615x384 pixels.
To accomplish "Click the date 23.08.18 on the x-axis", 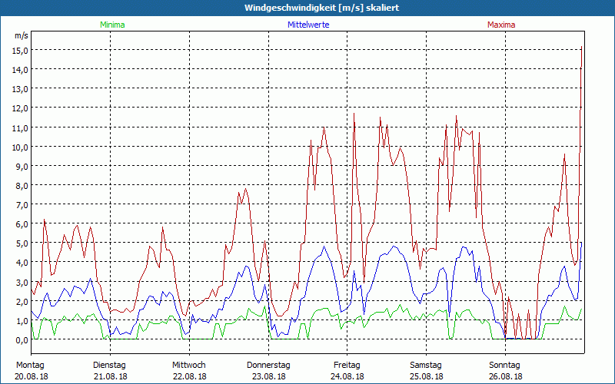I will point(268,376).
